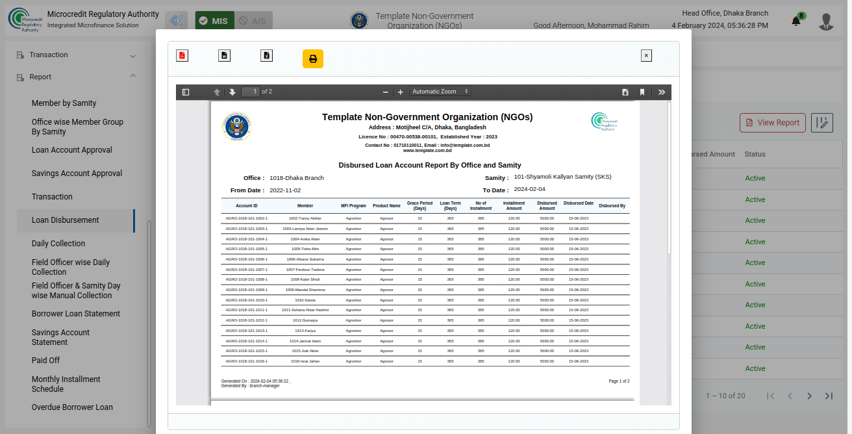
Task: Open Transaction report in sidebar
Action: pos(52,197)
